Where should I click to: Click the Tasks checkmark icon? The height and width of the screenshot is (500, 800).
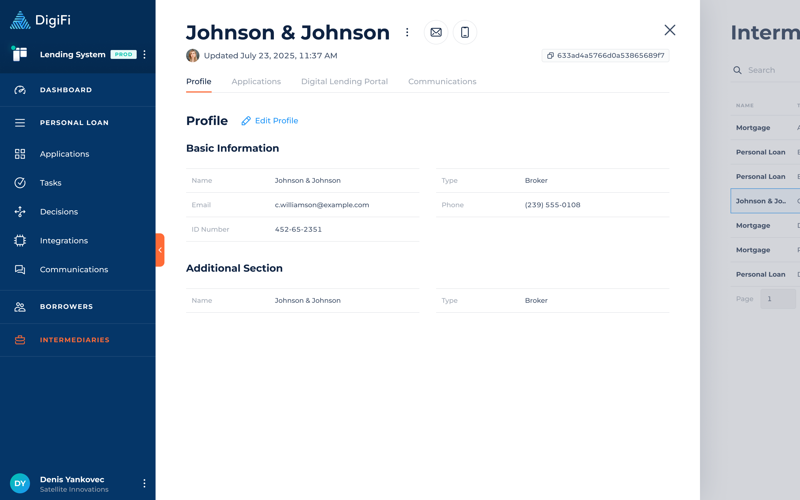(x=20, y=183)
